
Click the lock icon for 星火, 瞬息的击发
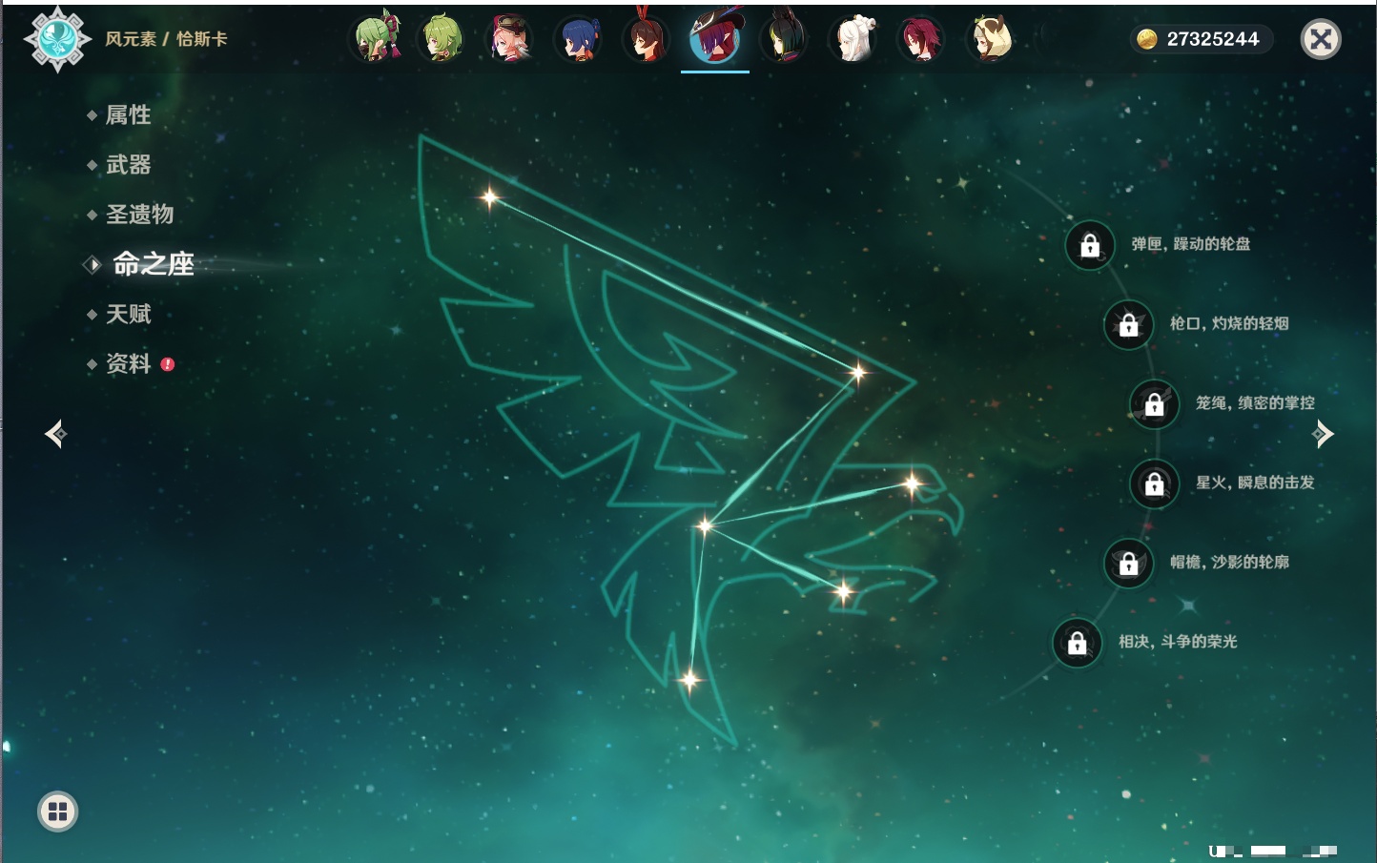point(1155,483)
